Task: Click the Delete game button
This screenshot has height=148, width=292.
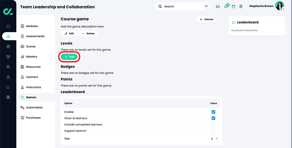Action: click(x=88, y=34)
